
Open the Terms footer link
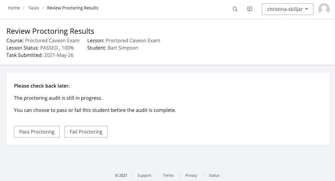pyautogui.click(x=168, y=176)
